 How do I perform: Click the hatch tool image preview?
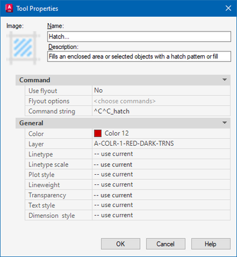pos(23,48)
